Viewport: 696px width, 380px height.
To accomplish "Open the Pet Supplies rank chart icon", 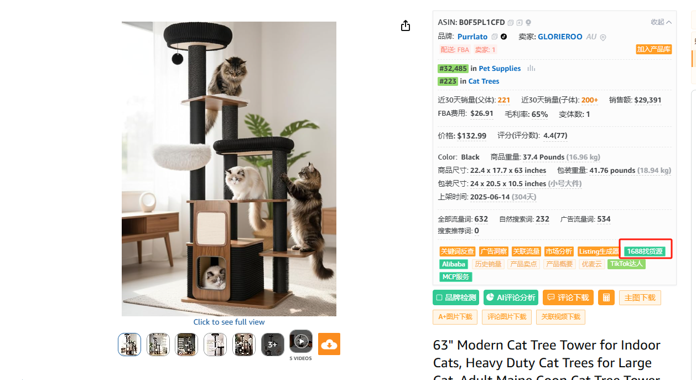I will 531,68.
